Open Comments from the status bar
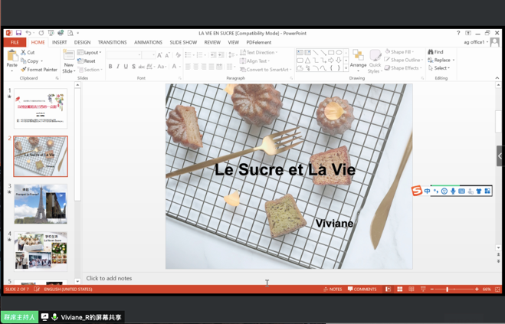 pyautogui.click(x=362, y=290)
